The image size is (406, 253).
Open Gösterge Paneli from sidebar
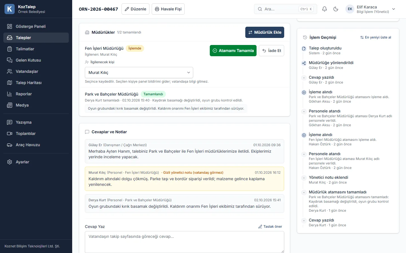point(36,26)
